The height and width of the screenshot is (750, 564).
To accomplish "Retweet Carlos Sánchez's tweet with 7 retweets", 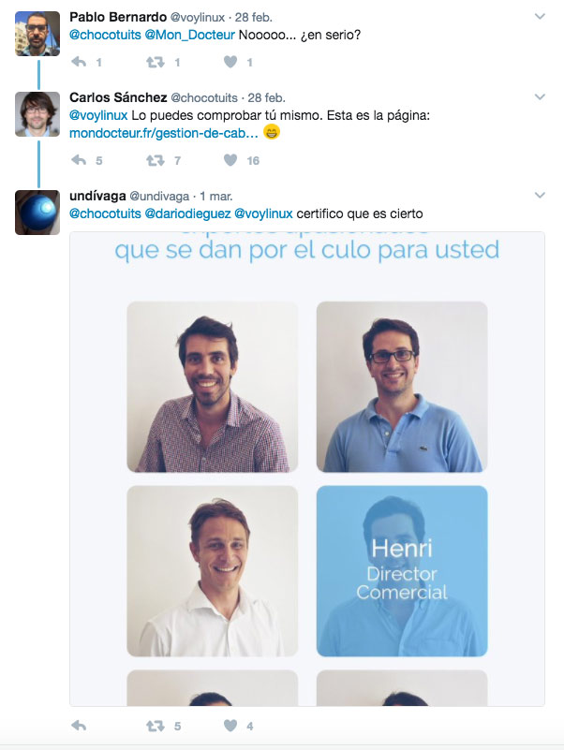I will (x=156, y=160).
